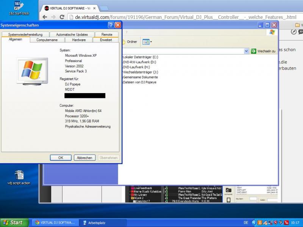Click the address bar text field in Arbeitsplatz

click(183, 51)
